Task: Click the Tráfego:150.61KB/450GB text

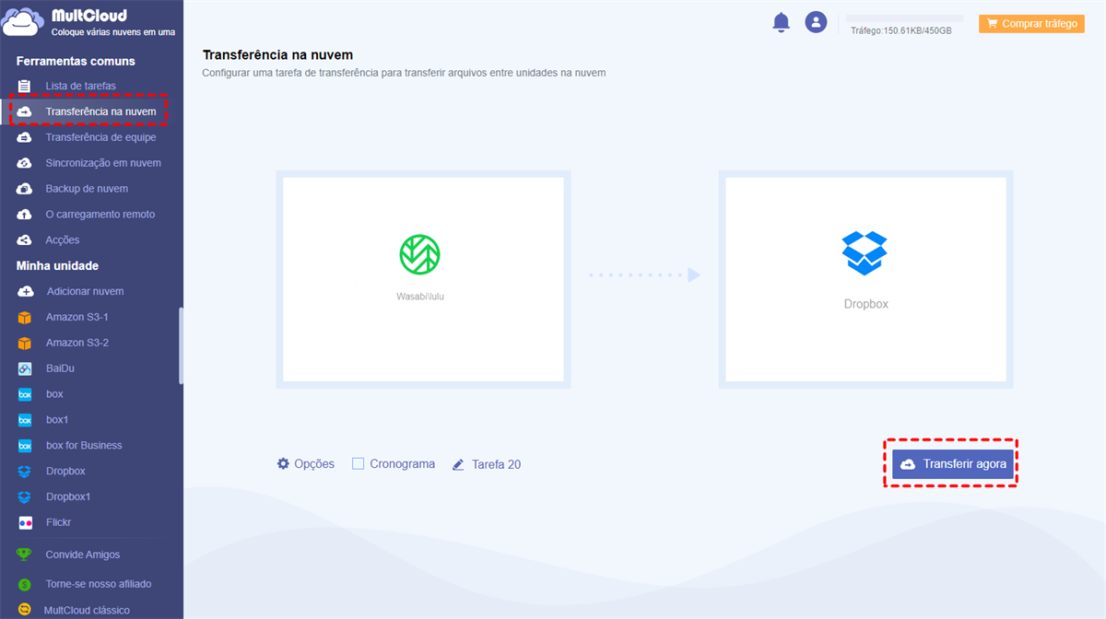Action: coord(901,30)
